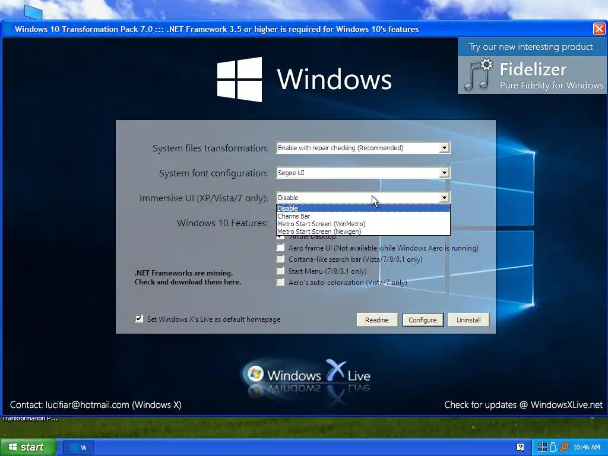The width and height of the screenshot is (608, 456).
Task: Enable Aero frame UI checkbox
Action: click(280, 248)
